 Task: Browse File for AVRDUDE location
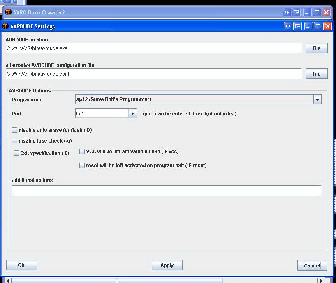tap(317, 48)
